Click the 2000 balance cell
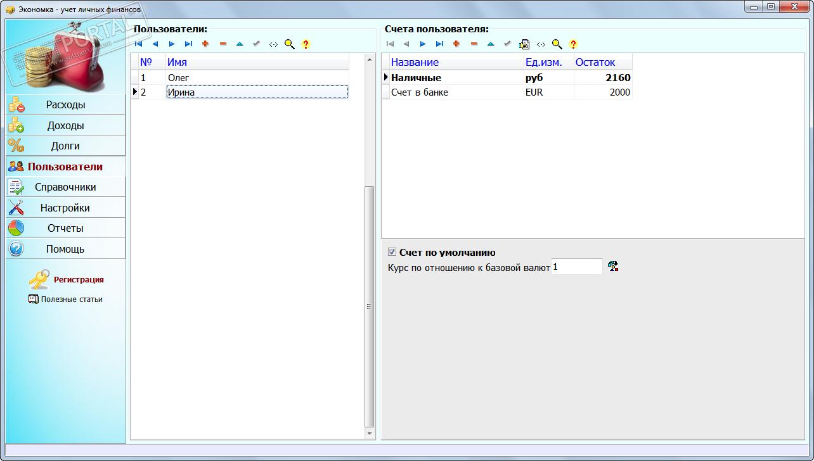The image size is (814, 461). (603, 92)
